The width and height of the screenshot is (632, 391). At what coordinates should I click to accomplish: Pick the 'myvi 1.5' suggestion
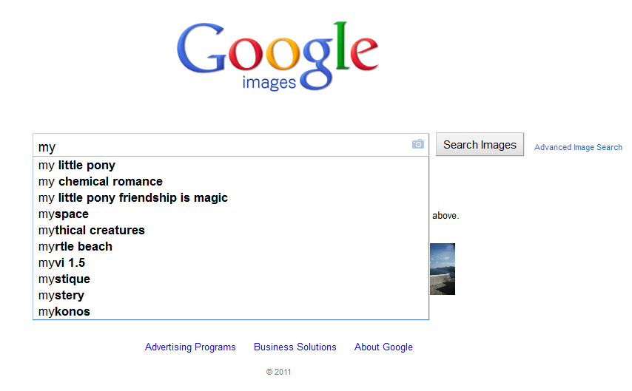click(62, 263)
